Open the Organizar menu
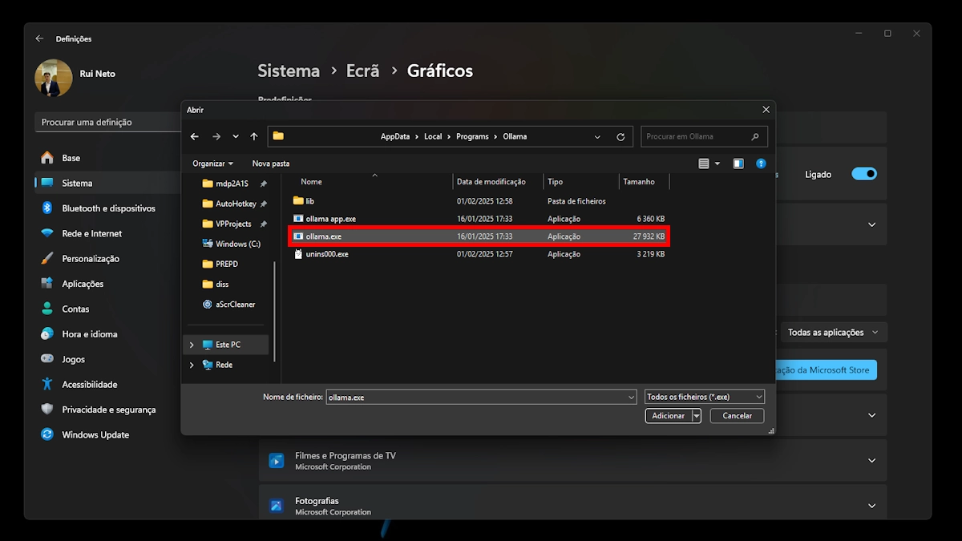962x541 pixels. coord(212,164)
